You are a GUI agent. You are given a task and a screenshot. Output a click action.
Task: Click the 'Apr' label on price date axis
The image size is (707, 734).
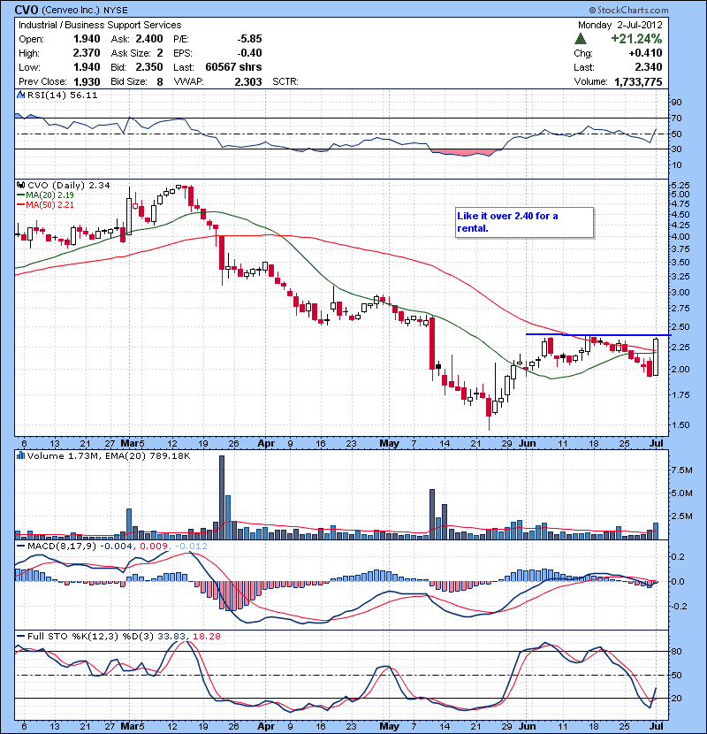click(266, 443)
